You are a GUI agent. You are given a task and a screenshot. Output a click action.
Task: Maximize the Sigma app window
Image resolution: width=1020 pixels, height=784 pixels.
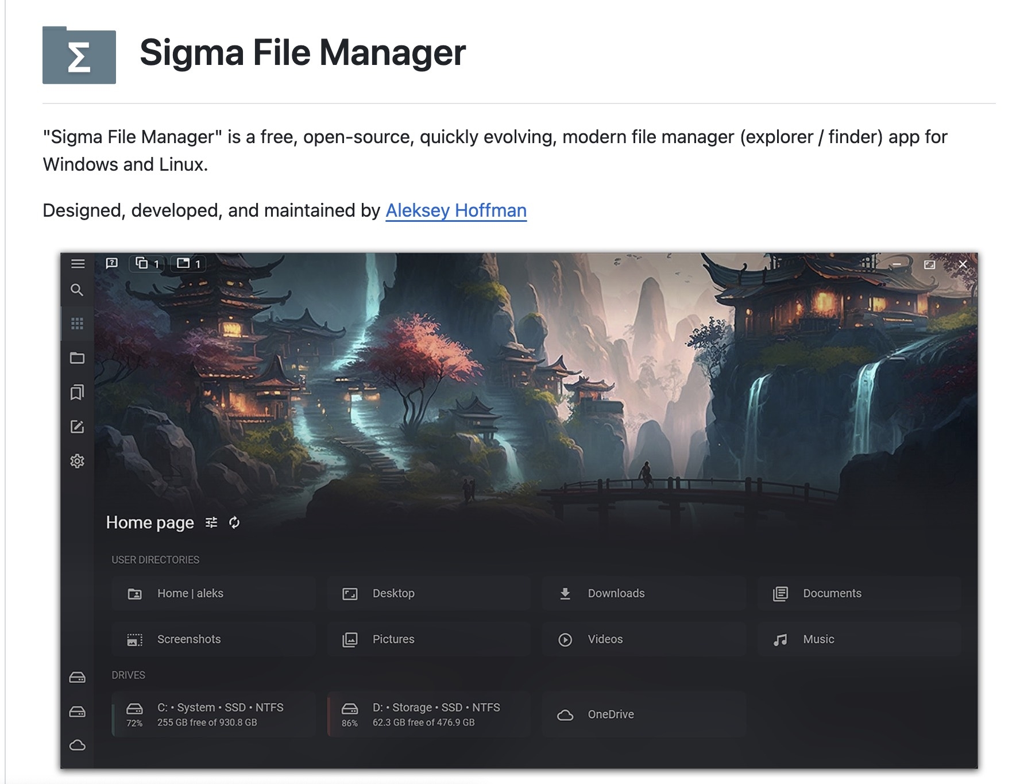[930, 264]
